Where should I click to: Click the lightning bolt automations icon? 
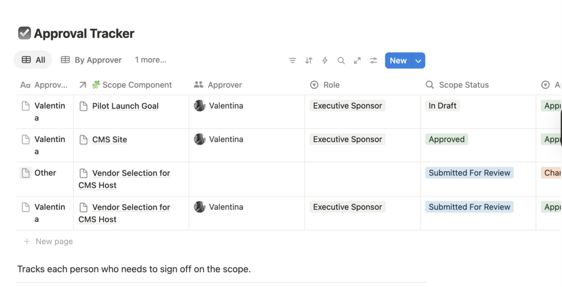point(325,60)
